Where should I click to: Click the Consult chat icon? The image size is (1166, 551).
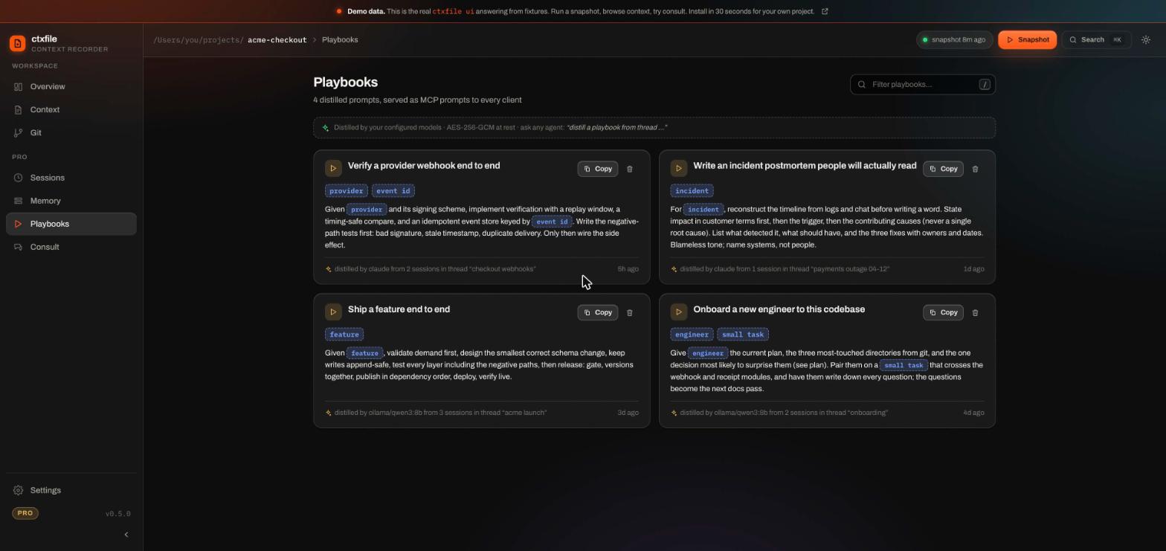(18, 247)
